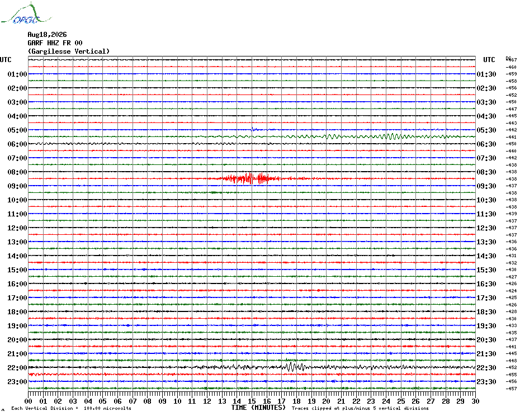The image size is (520, 416).
Task: Click the 06:00 hour label
Action: click(x=17, y=144)
